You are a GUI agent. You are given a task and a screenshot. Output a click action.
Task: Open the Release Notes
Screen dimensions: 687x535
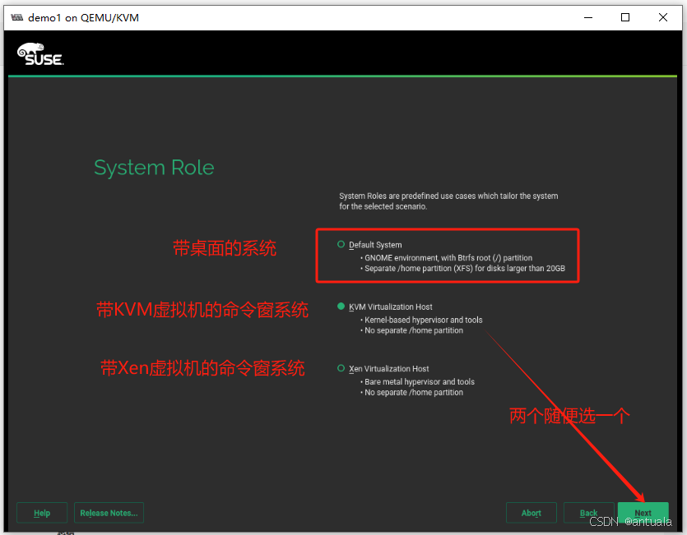point(109,513)
